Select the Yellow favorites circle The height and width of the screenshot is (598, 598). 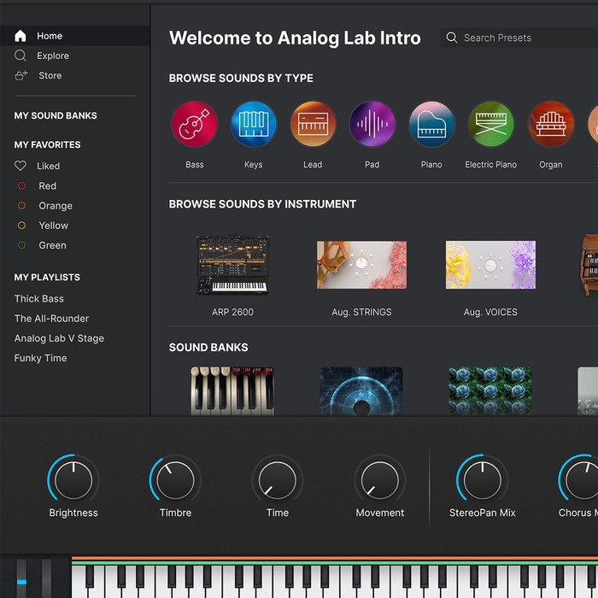[x=21, y=226]
